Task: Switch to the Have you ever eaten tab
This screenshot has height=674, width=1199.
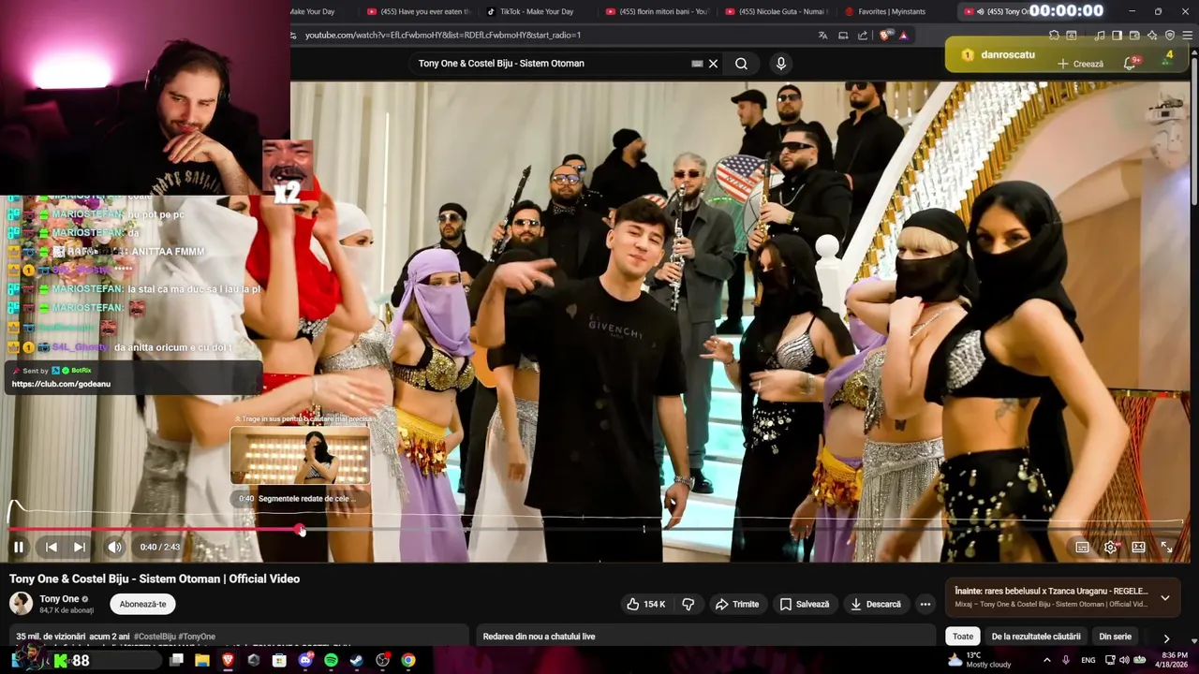Action: [418, 11]
